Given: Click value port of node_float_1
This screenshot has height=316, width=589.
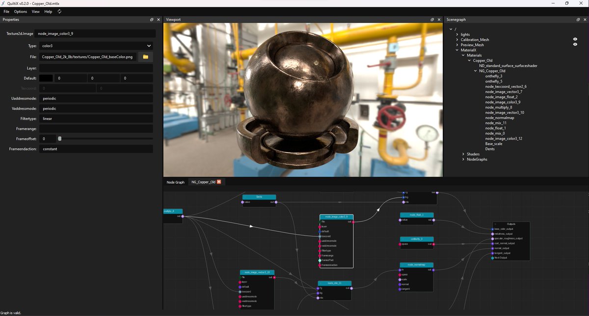Looking at the screenshot, I should (400, 220).
